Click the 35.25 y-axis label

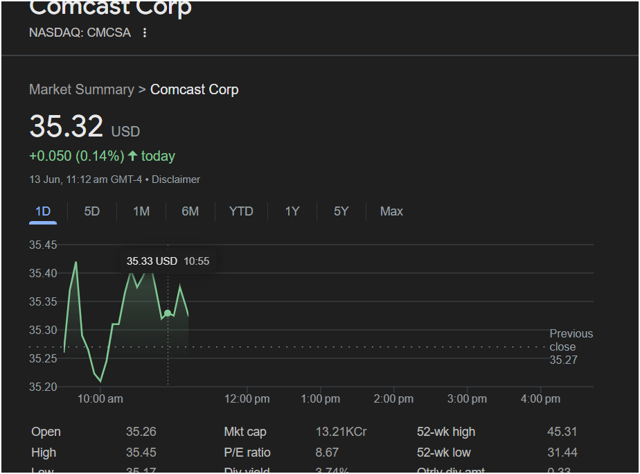coord(43,358)
